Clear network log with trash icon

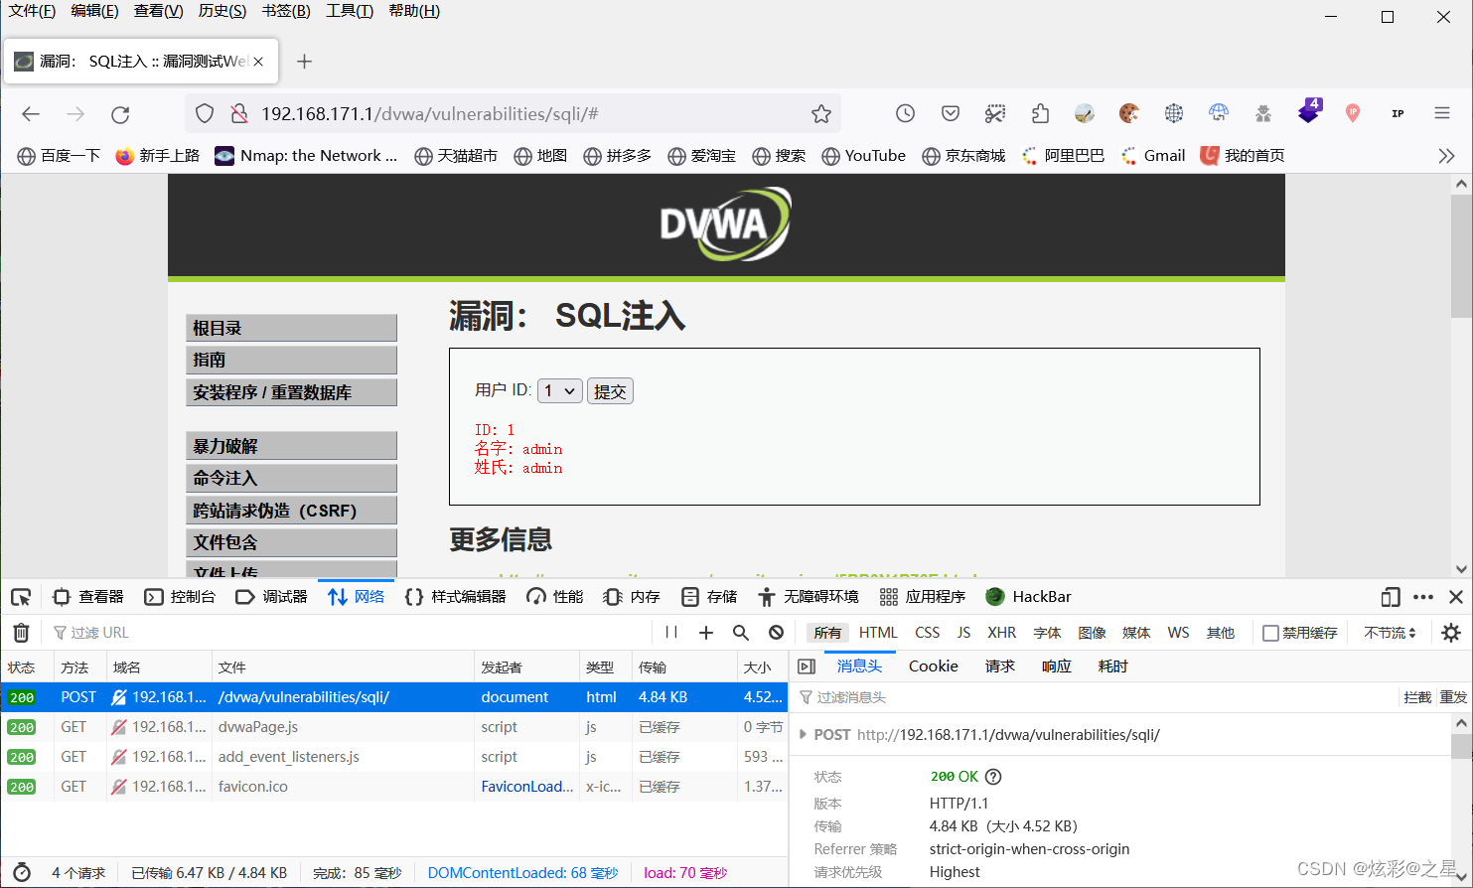21,633
